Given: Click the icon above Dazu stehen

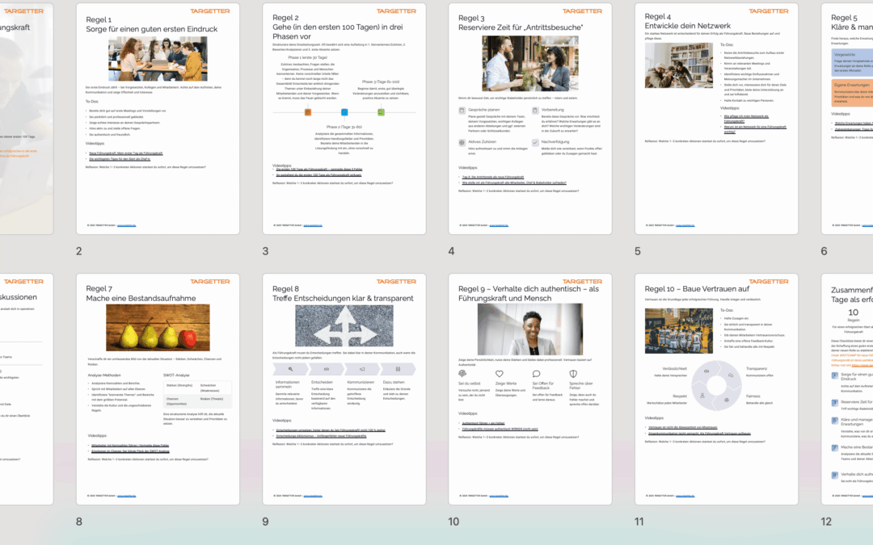Looking at the screenshot, I should tap(398, 369).
